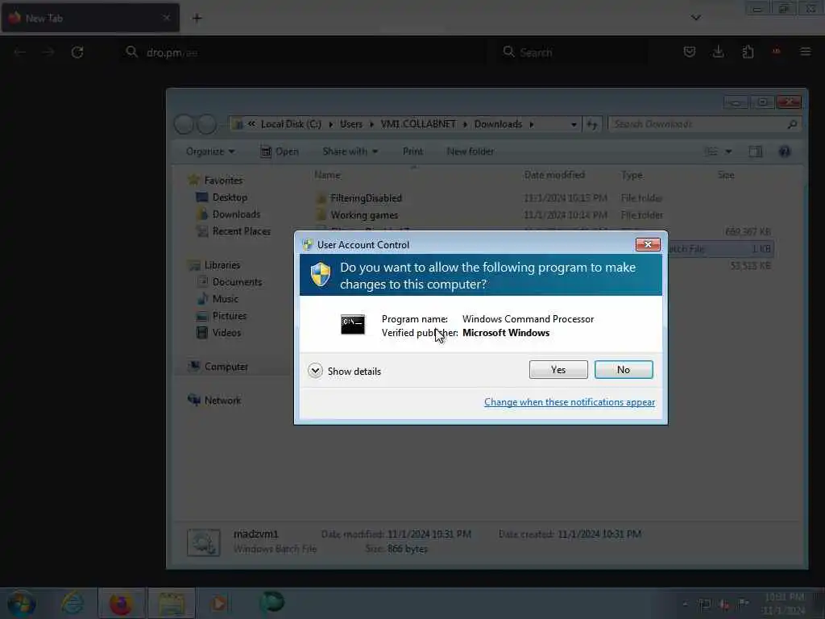825x619 pixels.
Task: Select the New Tab browser tab
Action: point(90,18)
